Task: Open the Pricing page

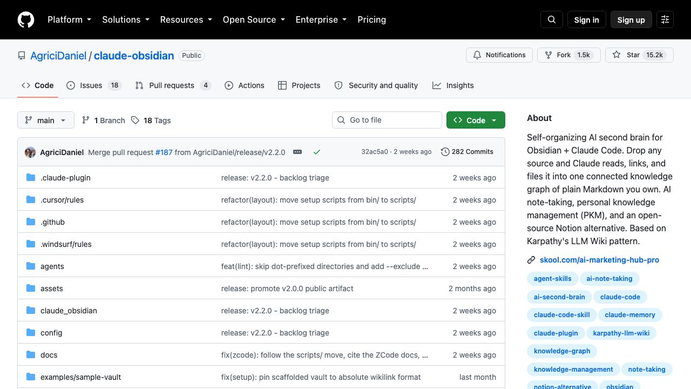Action: coord(372,19)
